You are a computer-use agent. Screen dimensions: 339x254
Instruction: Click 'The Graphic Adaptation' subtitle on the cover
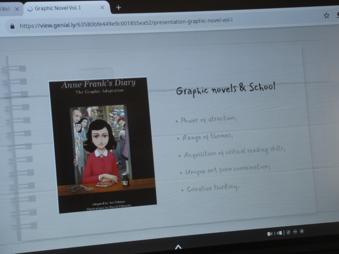[99, 91]
